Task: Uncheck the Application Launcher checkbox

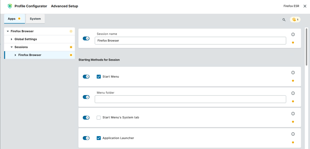Action: (x=99, y=138)
